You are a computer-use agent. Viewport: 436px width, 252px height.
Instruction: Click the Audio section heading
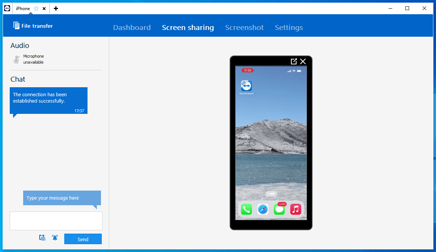(x=20, y=45)
